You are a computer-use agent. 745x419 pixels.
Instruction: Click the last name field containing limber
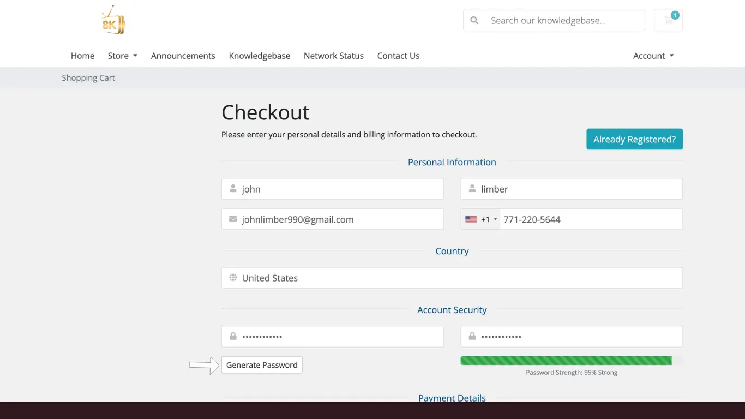pos(572,189)
